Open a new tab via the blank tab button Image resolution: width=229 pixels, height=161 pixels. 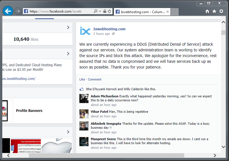click(x=175, y=12)
